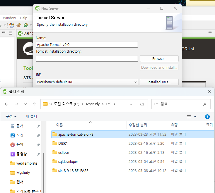Click the Installed JREs... button
Viewport: 215px width, 193px height.
tap(159, 82)
